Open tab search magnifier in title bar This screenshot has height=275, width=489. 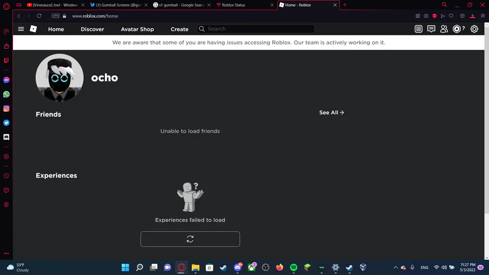click(444, 5)
